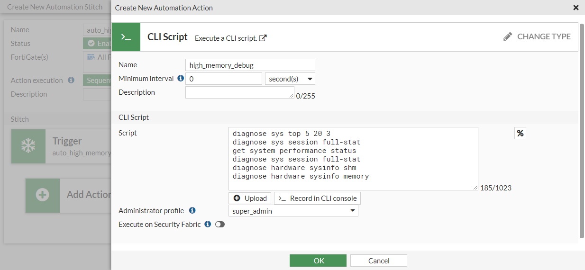585x270 pixels.
Task: Click the percent variable insert icon
Action: point(520,134)
